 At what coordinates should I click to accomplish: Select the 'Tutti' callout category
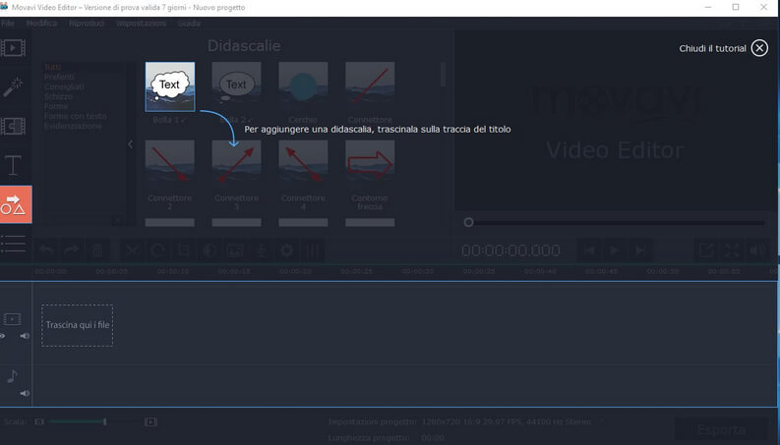pyautogui.click(x=53, y=67)
